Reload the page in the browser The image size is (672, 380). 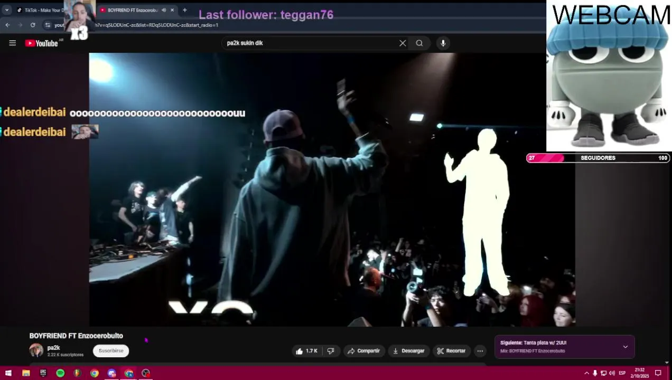coord(33,25)
